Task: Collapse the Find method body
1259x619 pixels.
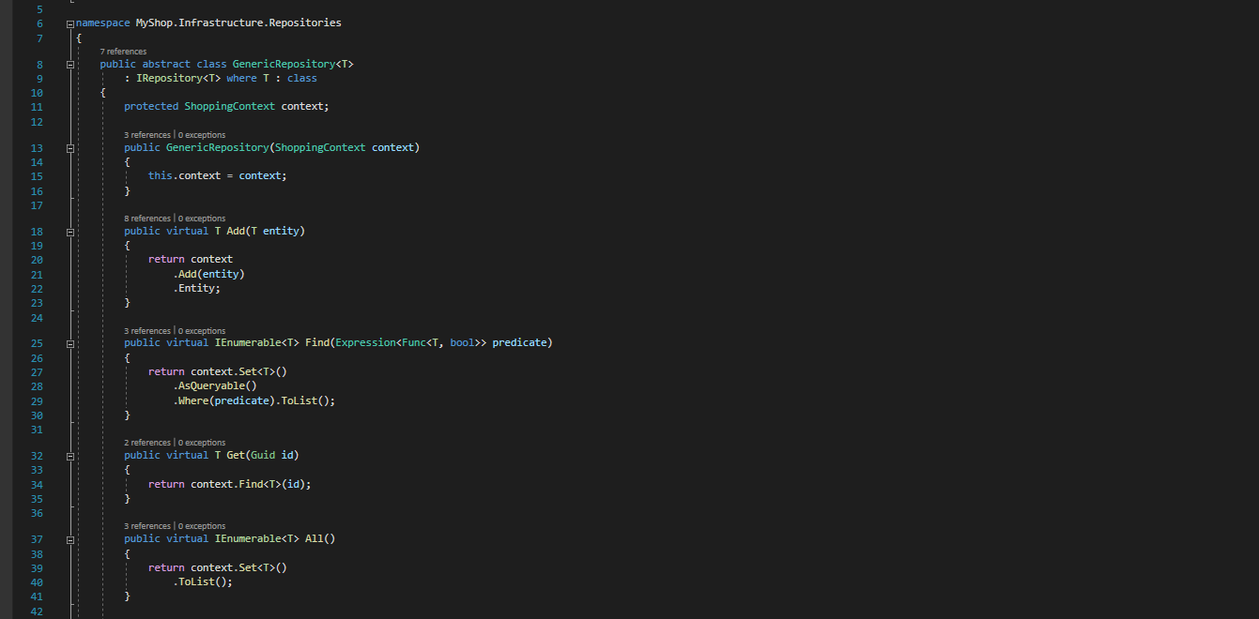Action: 70,343
